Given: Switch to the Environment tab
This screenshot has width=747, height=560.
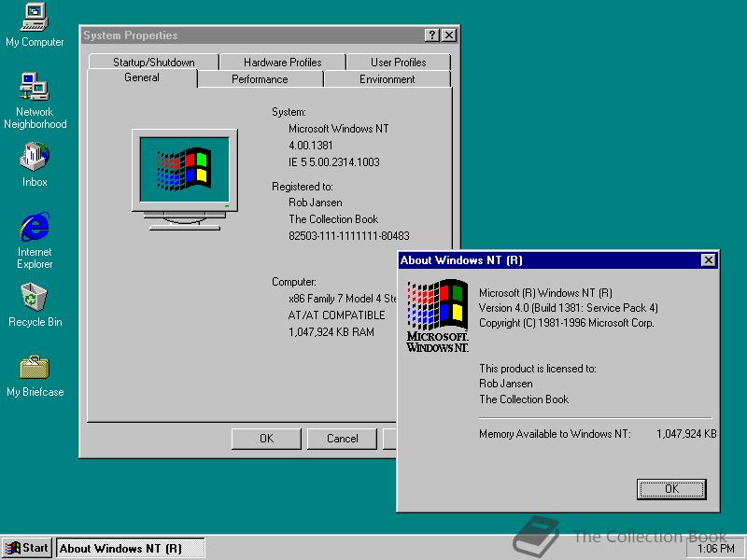Looking at the screenshot, I should tap(387, 79).
